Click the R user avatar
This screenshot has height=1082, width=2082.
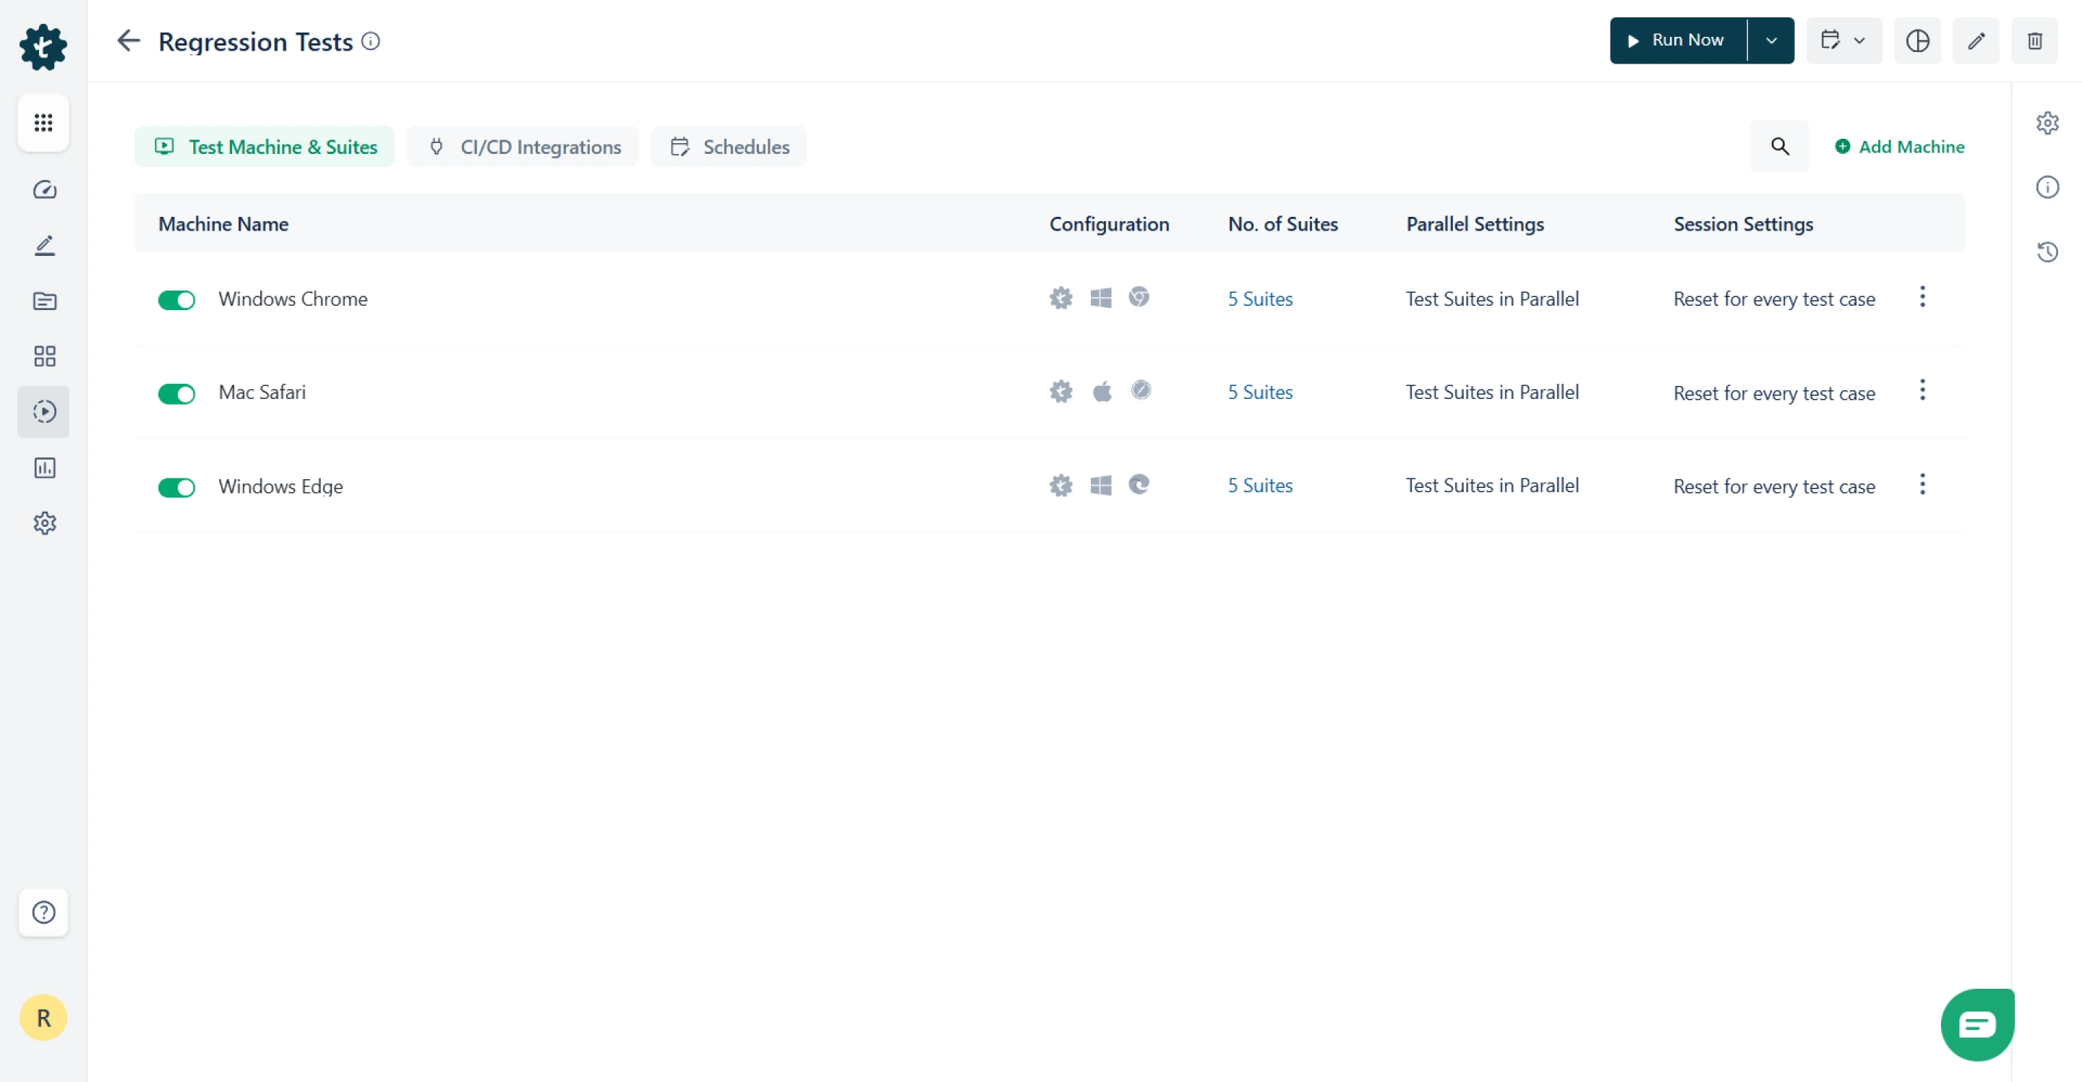43,1018
